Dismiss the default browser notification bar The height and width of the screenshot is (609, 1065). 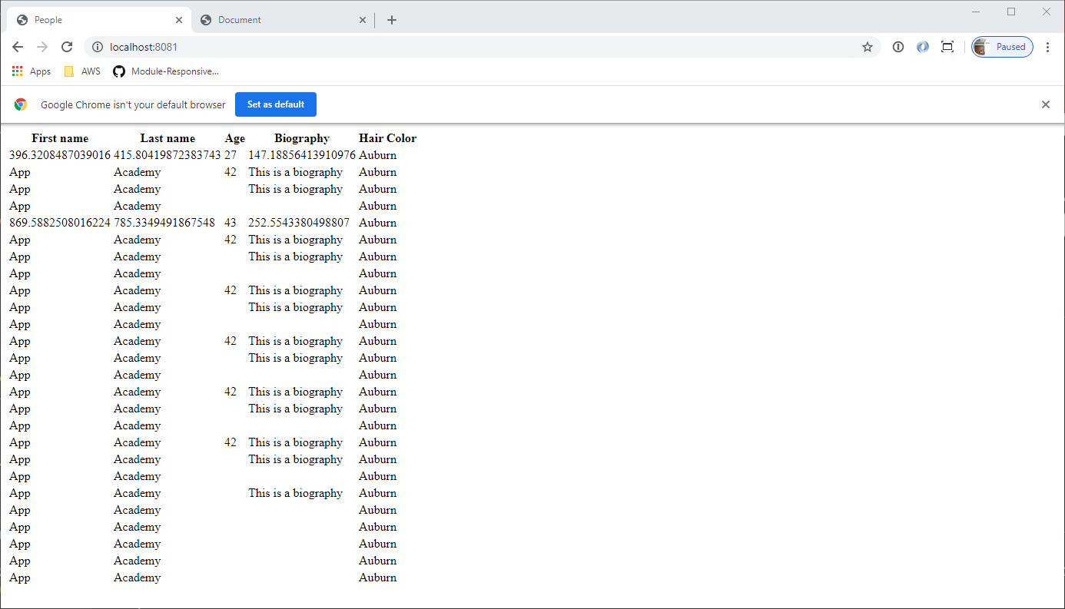click(1045, 104)
